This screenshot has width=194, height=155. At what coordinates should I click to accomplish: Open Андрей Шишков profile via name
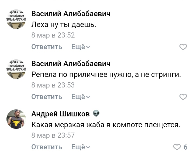tap(60, 114)
